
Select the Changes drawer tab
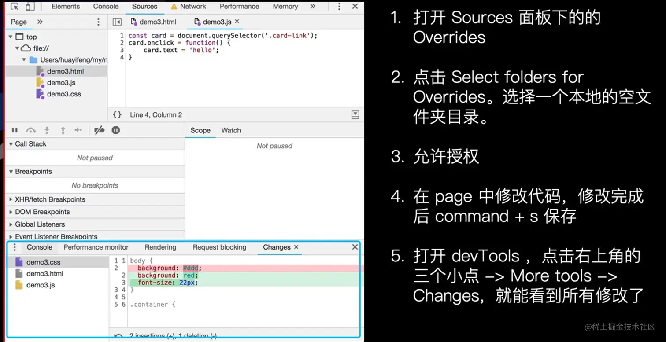(x=277, y=247)
